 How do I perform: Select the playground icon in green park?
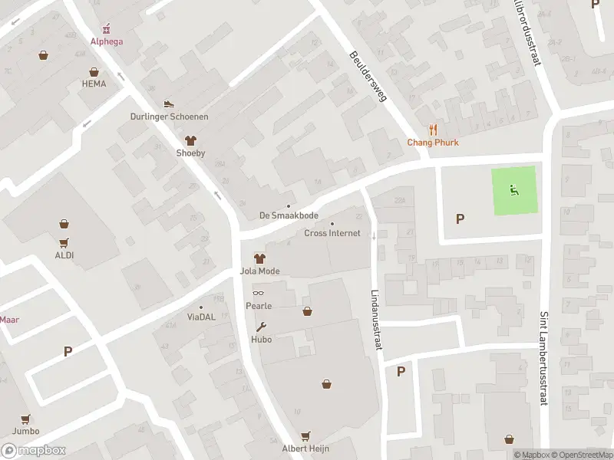coord(514,190)
